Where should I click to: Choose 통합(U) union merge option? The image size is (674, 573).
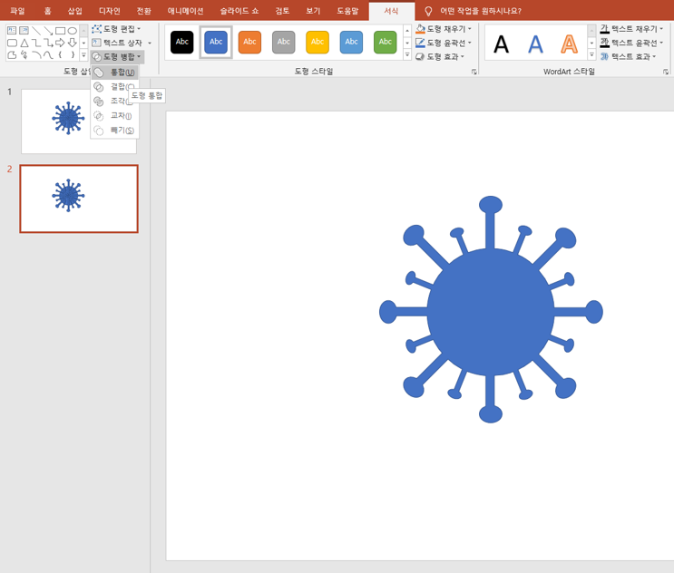[x=115, y=73]
